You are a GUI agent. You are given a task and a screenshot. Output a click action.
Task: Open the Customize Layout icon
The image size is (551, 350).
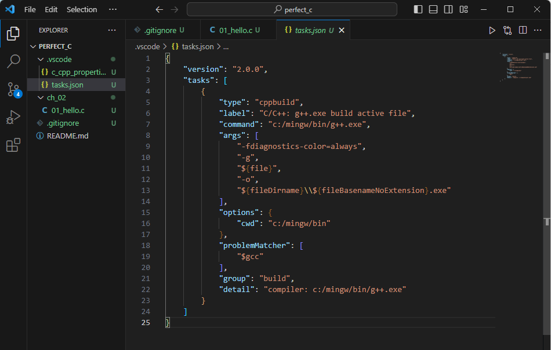point(464,9)
